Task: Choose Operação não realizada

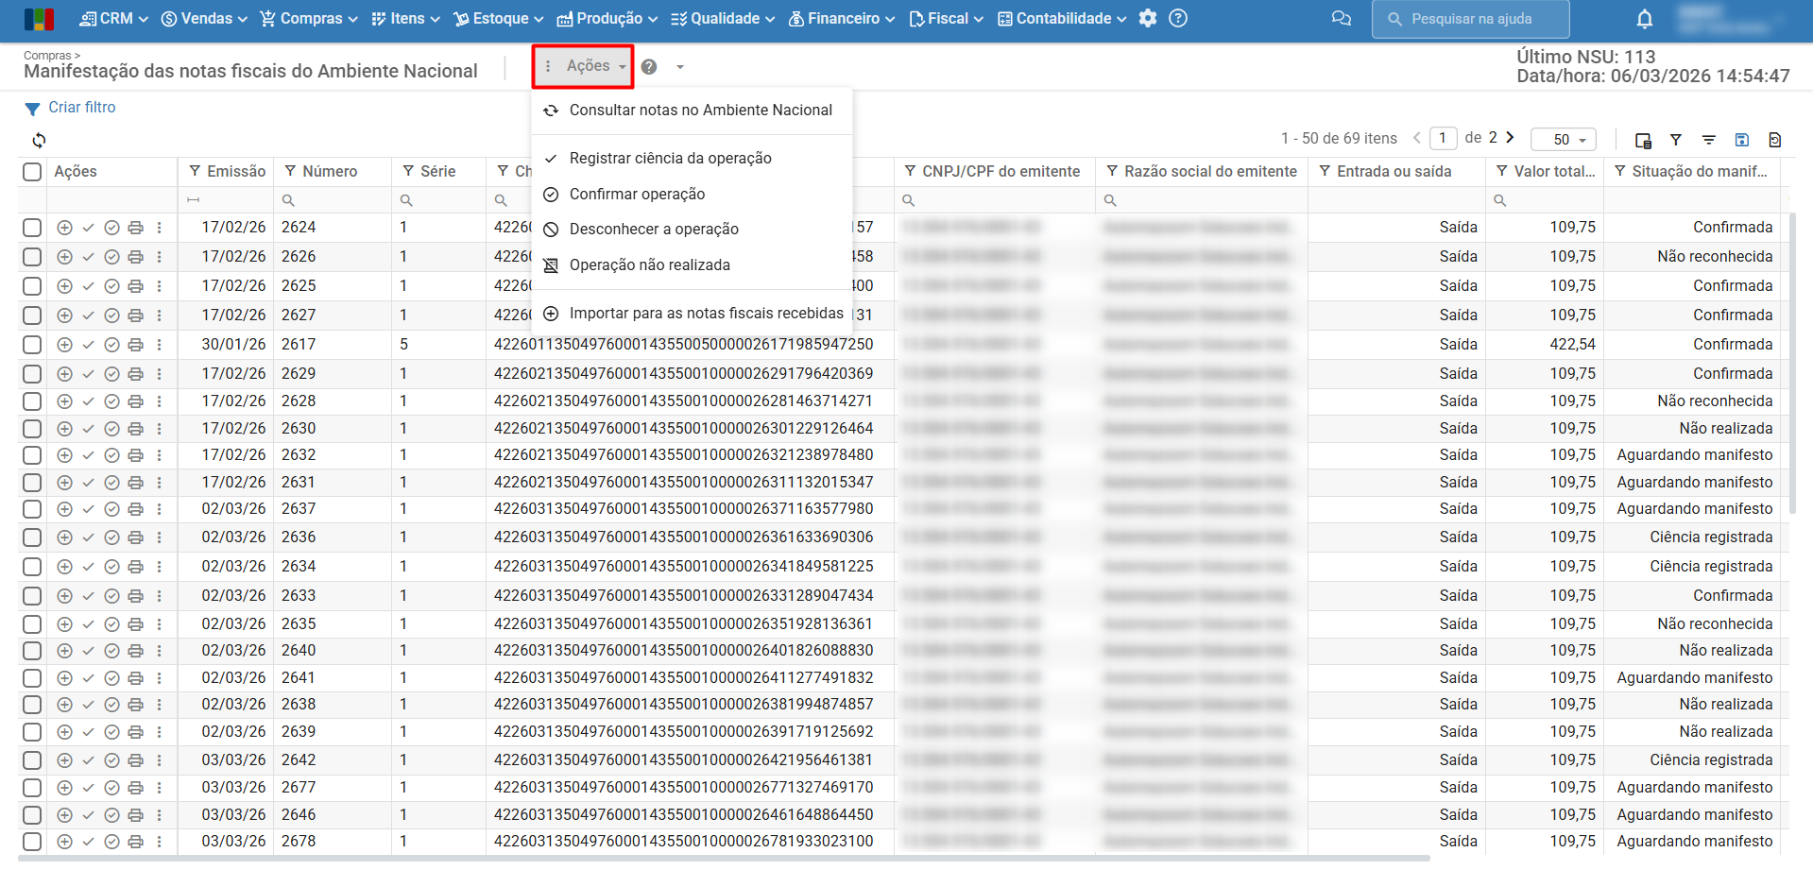Action: click(692, 265)
